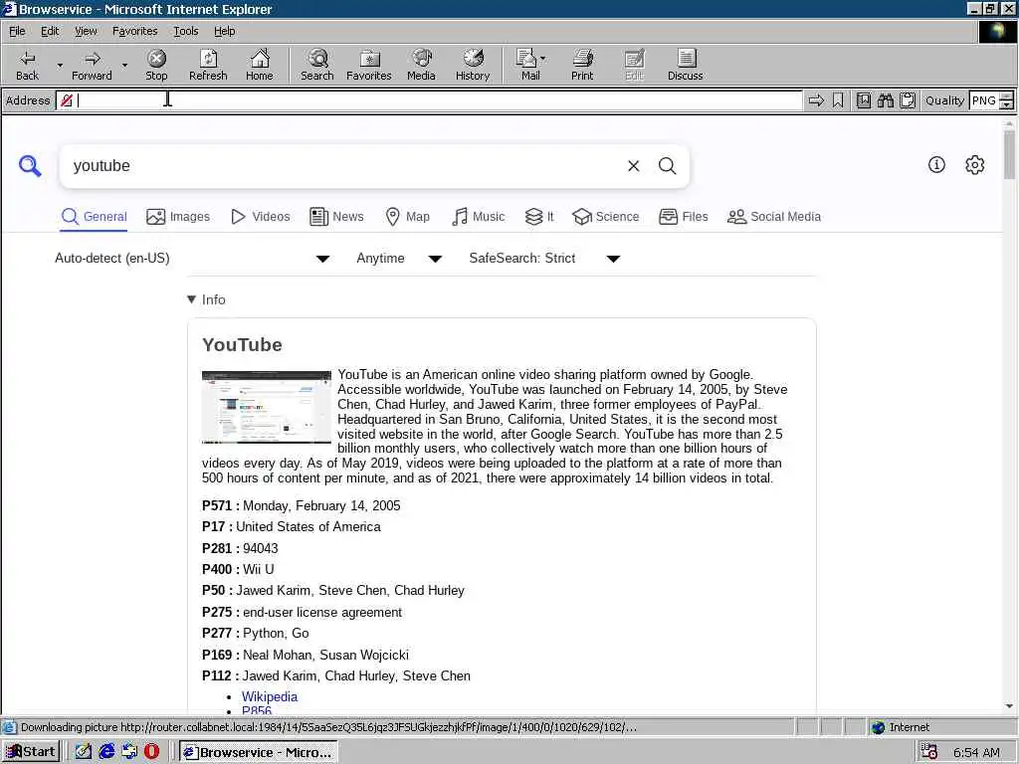Image resolution: width=1019 pixels, height=764 pixels.
Task: Open the Forward history dropdown arrow
Action: click(x=124, y=65)
